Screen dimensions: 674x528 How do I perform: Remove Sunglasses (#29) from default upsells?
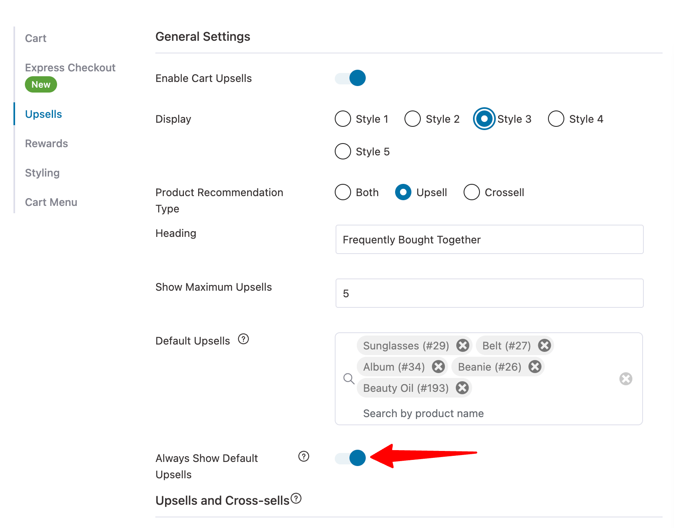point(462,345)
